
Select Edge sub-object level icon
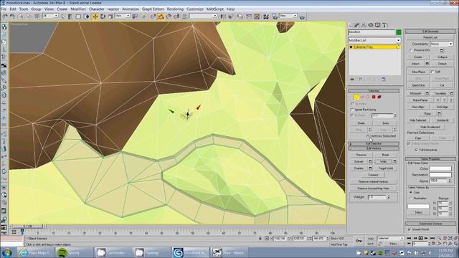362,97
